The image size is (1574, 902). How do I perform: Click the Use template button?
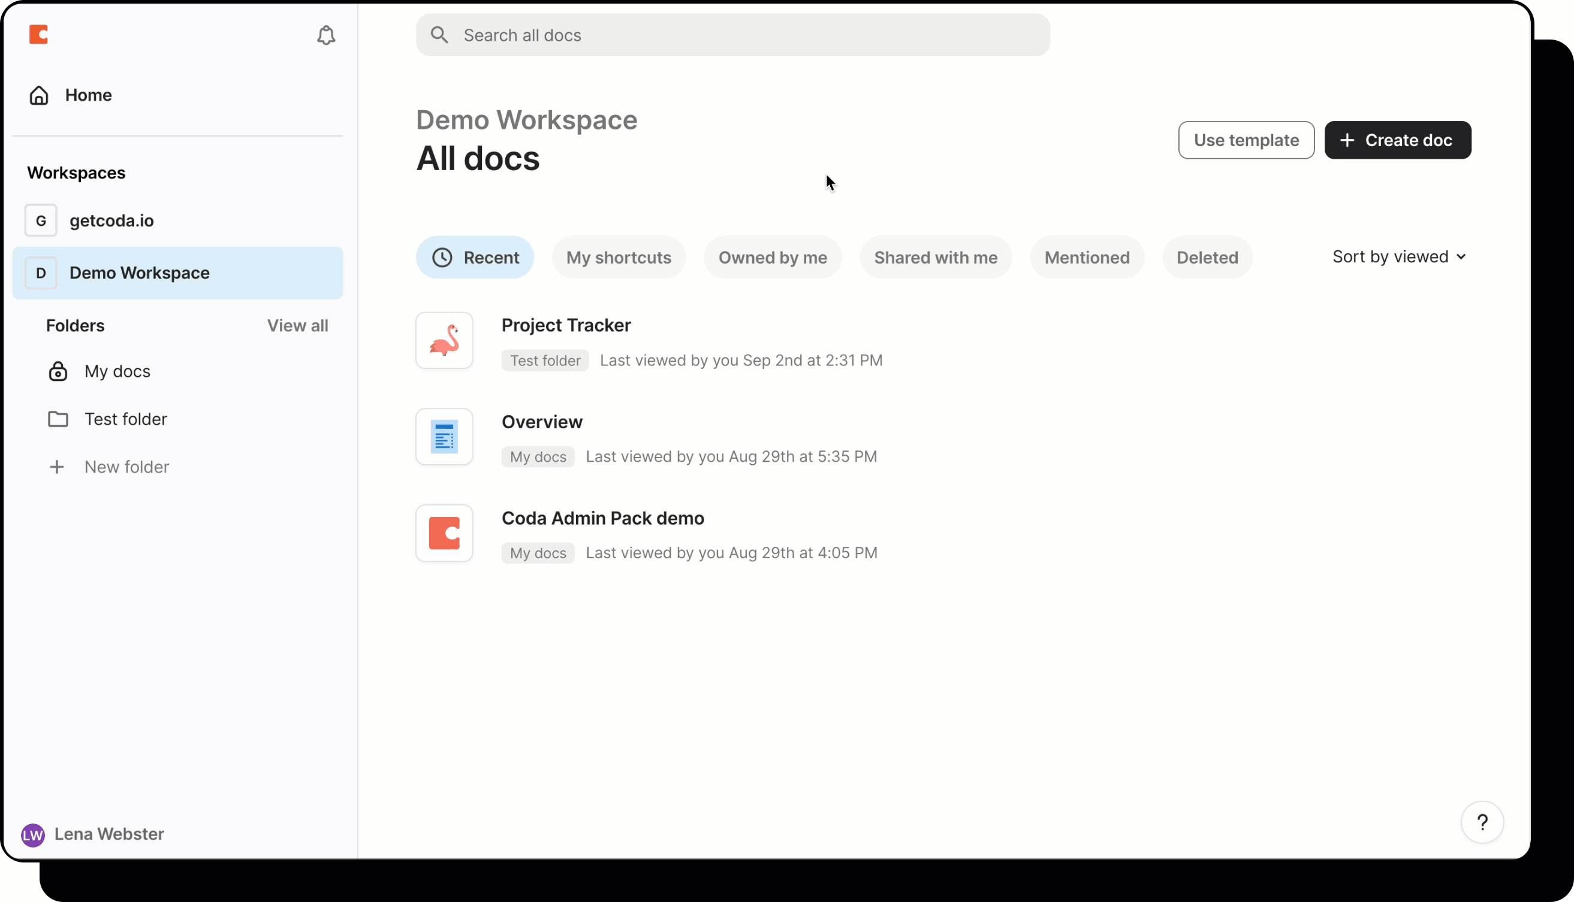tap(1246, 140)
